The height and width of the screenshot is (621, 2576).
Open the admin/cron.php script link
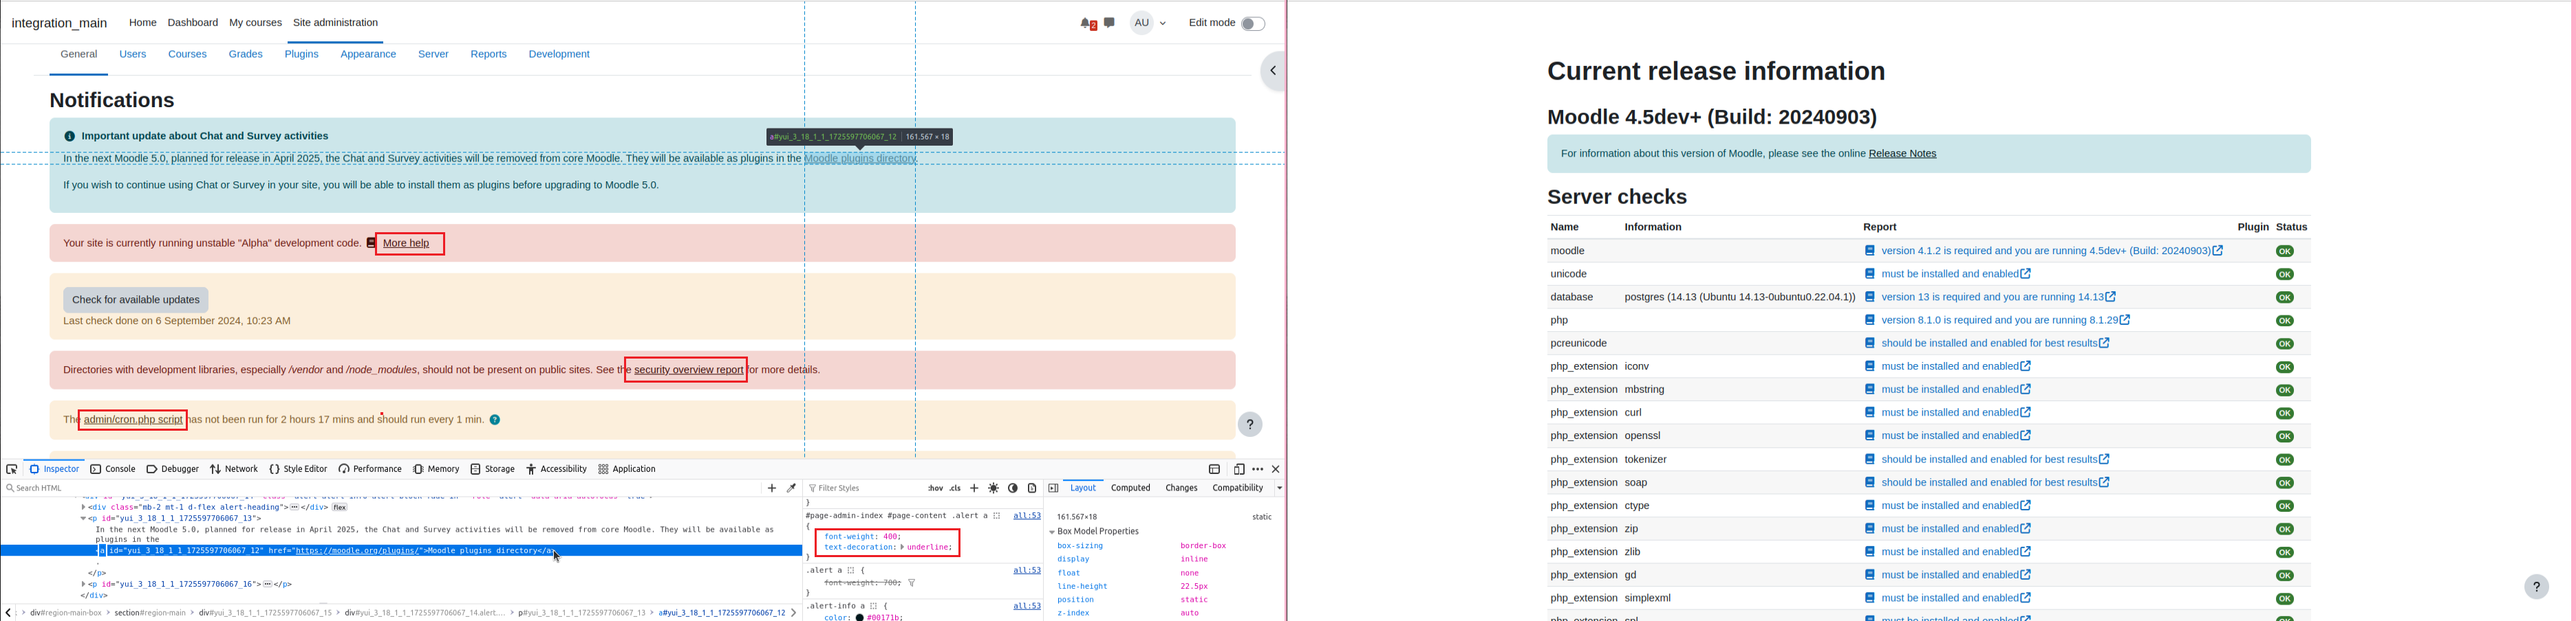click(133, 420)
